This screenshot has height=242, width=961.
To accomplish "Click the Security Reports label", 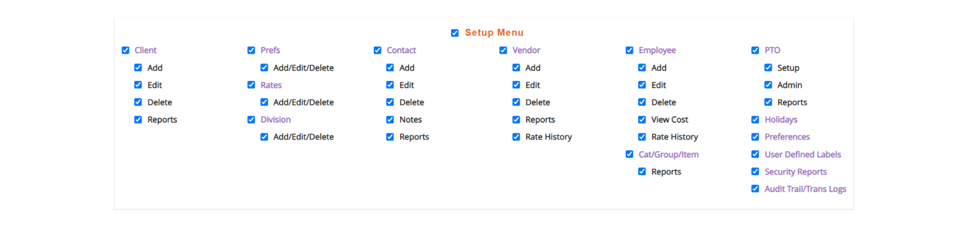I will tap(796, 172).
